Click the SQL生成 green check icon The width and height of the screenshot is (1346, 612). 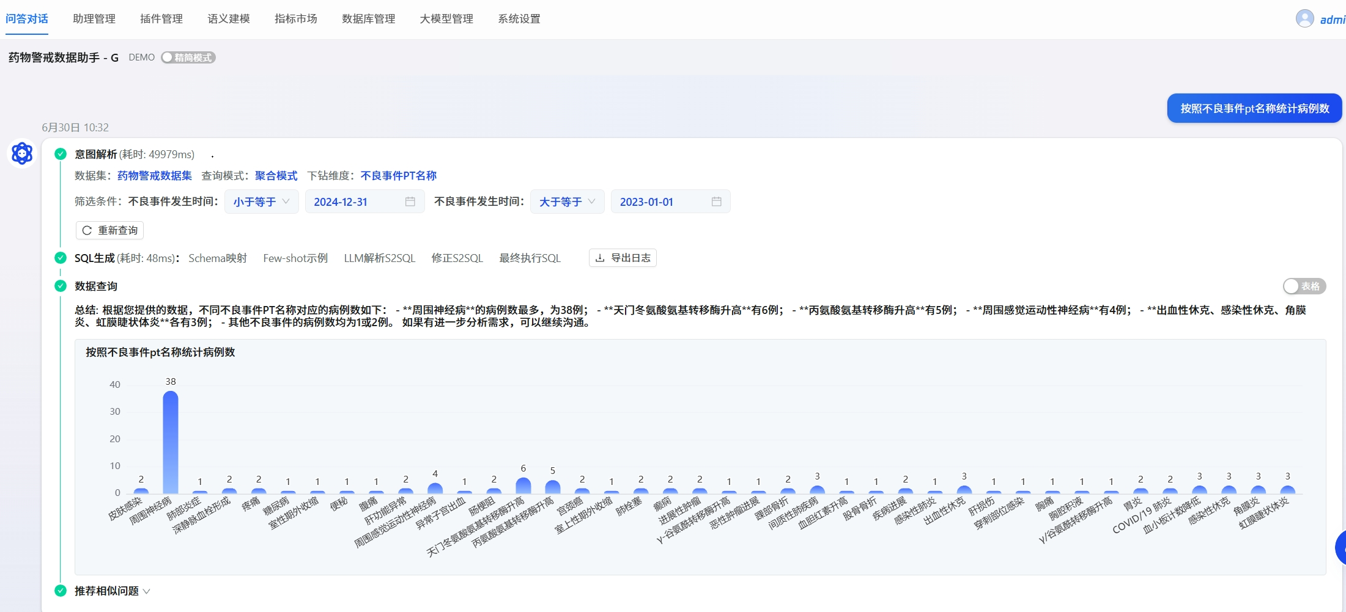click(x=61, y=258)
